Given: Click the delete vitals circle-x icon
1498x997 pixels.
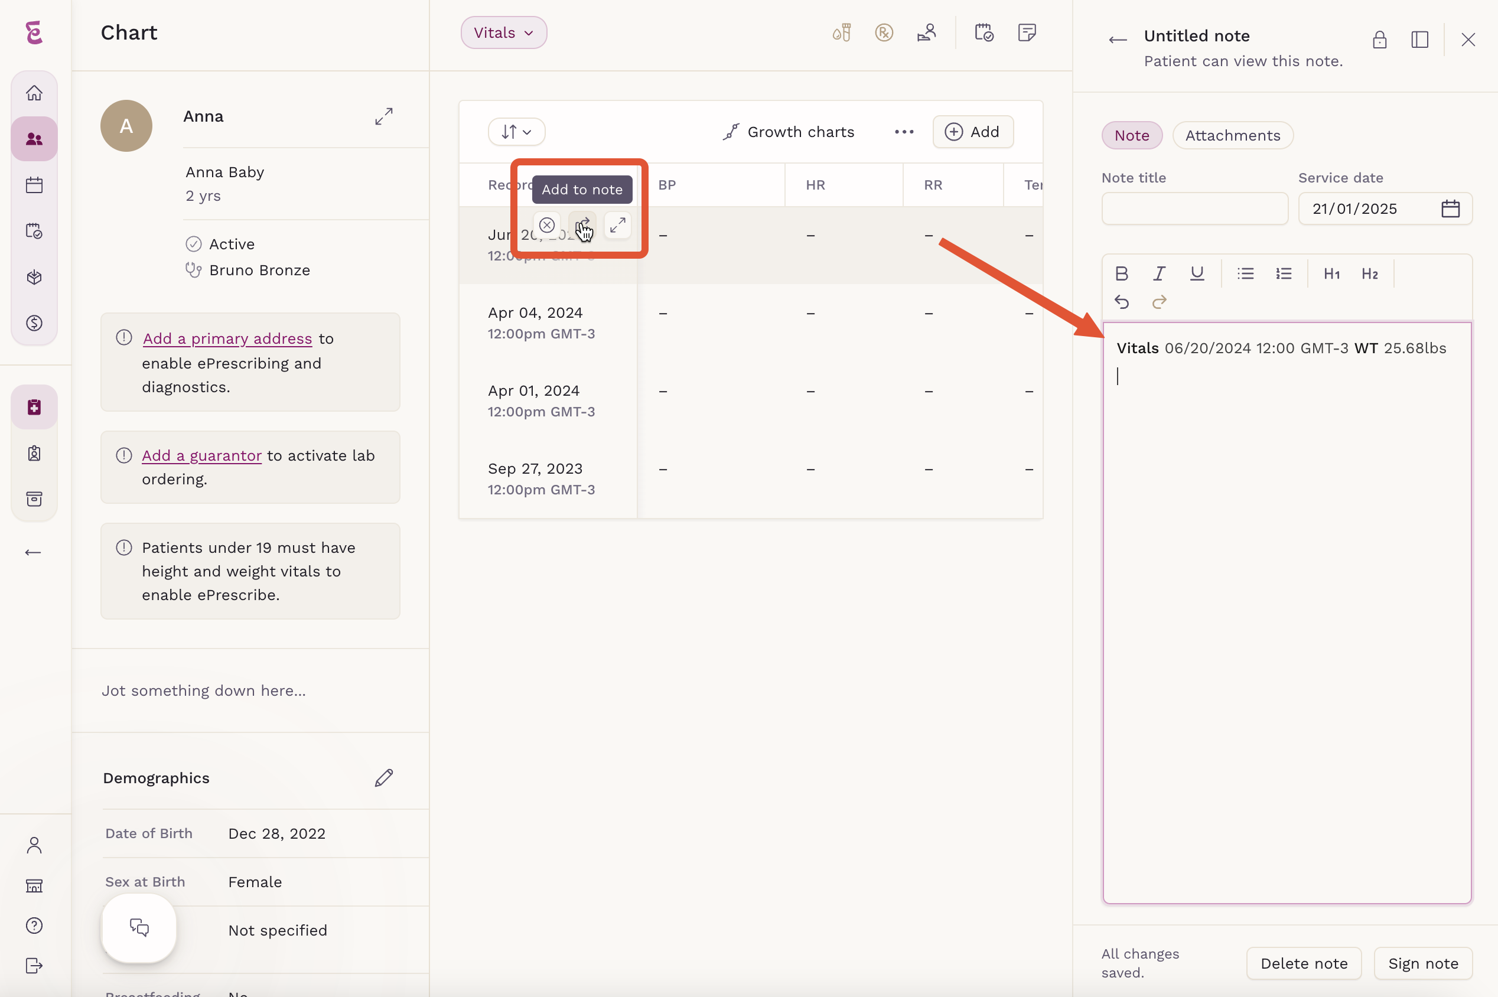Looking at the screenshot, I should 547,225.
